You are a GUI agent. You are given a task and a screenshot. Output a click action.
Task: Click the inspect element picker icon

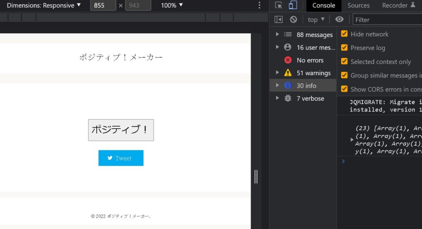[x=279, y=5]
